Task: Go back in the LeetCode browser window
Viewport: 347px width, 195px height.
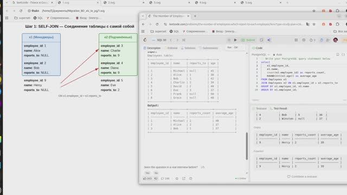Action: click(x=143, y=24)
